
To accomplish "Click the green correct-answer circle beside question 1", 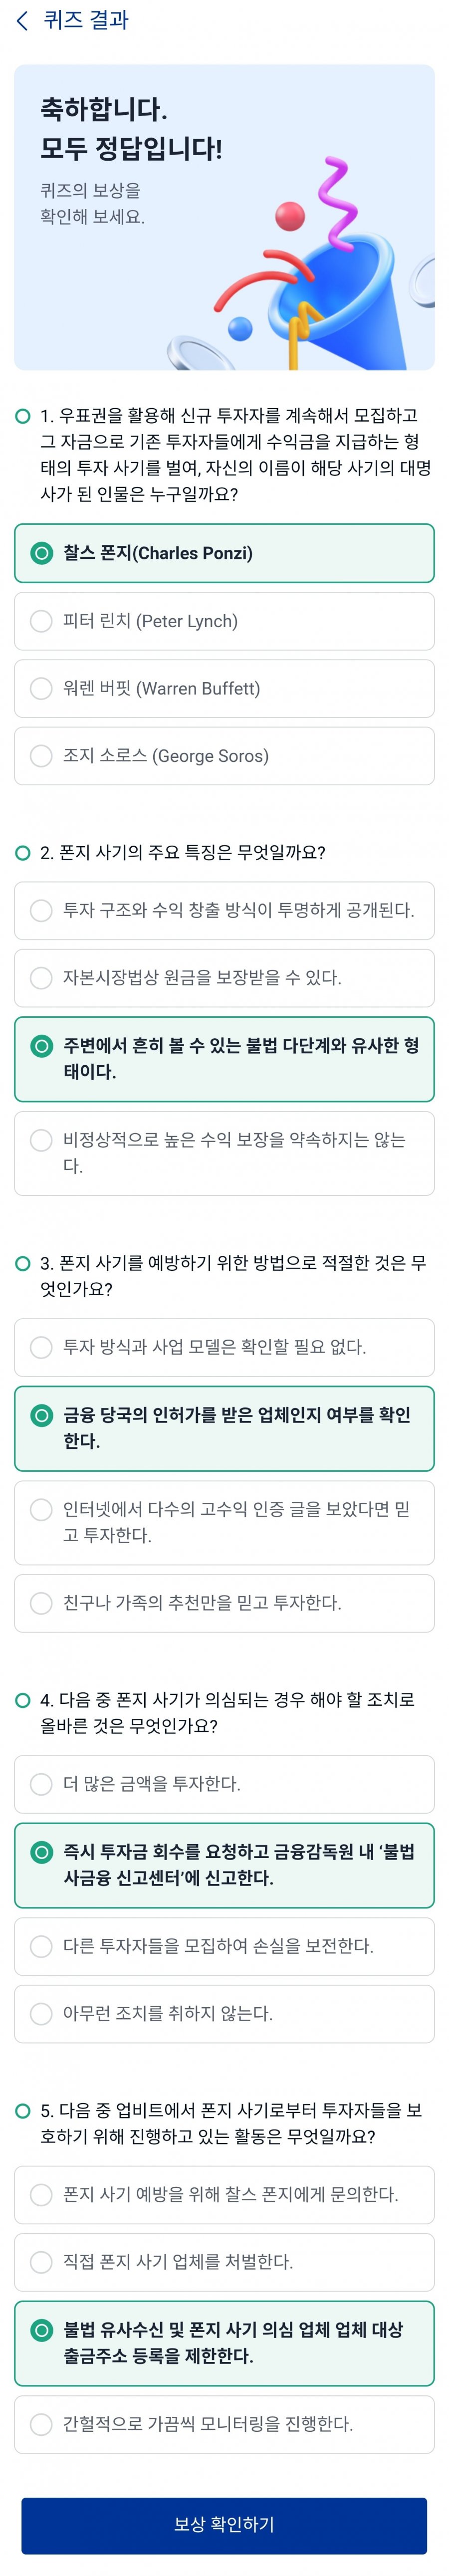I will 23,416.
